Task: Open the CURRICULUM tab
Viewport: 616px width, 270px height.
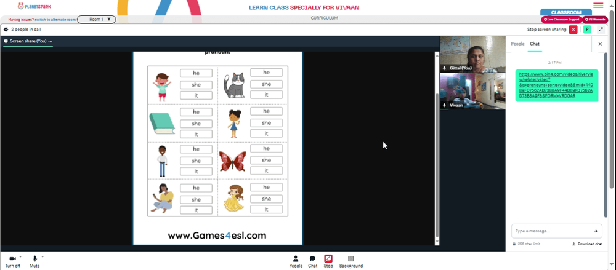Action: tap(324, 18)
